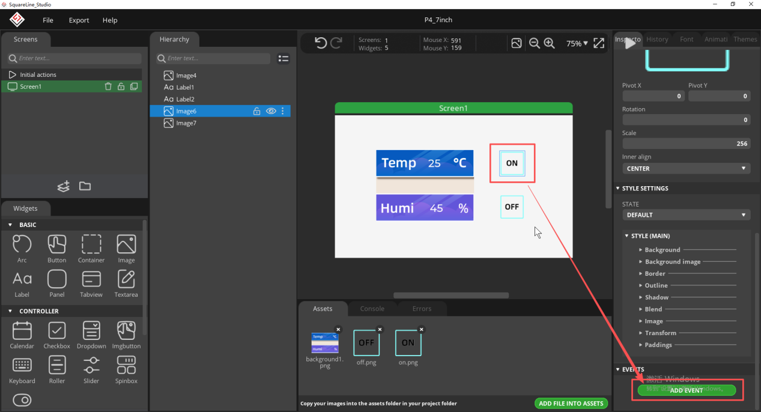Click the undo arrow in the canvas toolbar

coord(321,43)
